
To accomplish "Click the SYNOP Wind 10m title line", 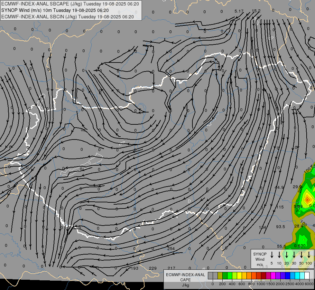I will [x=55, y=10].
